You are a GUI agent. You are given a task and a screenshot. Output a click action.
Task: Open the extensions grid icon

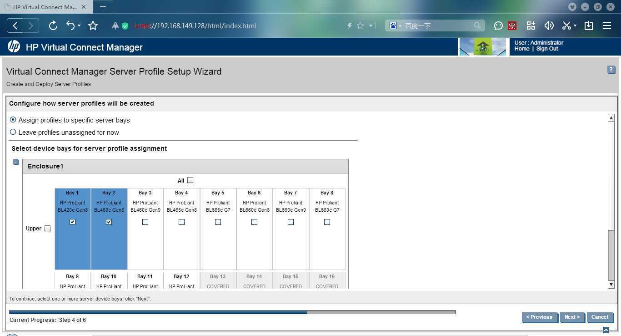(x=531, y=25)
